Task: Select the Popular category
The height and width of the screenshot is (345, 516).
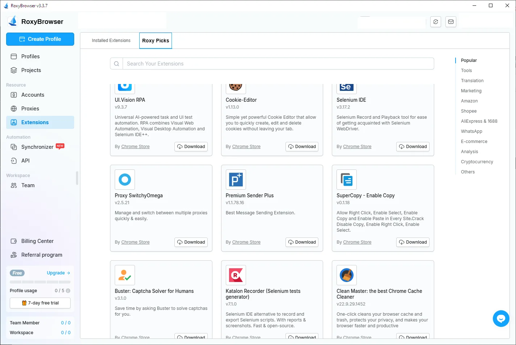Action: tap(469, 60)
